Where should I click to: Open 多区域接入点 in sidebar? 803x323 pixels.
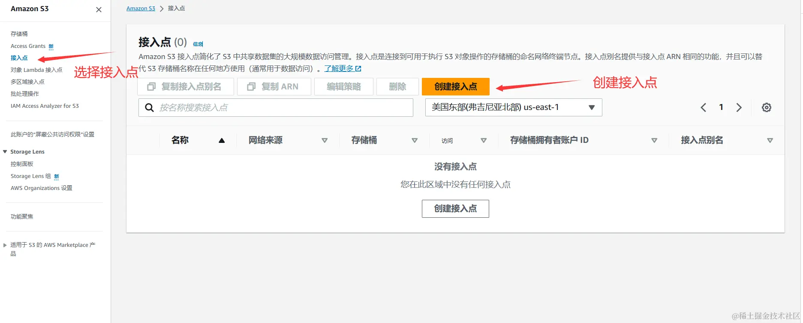tap(27, 82)
